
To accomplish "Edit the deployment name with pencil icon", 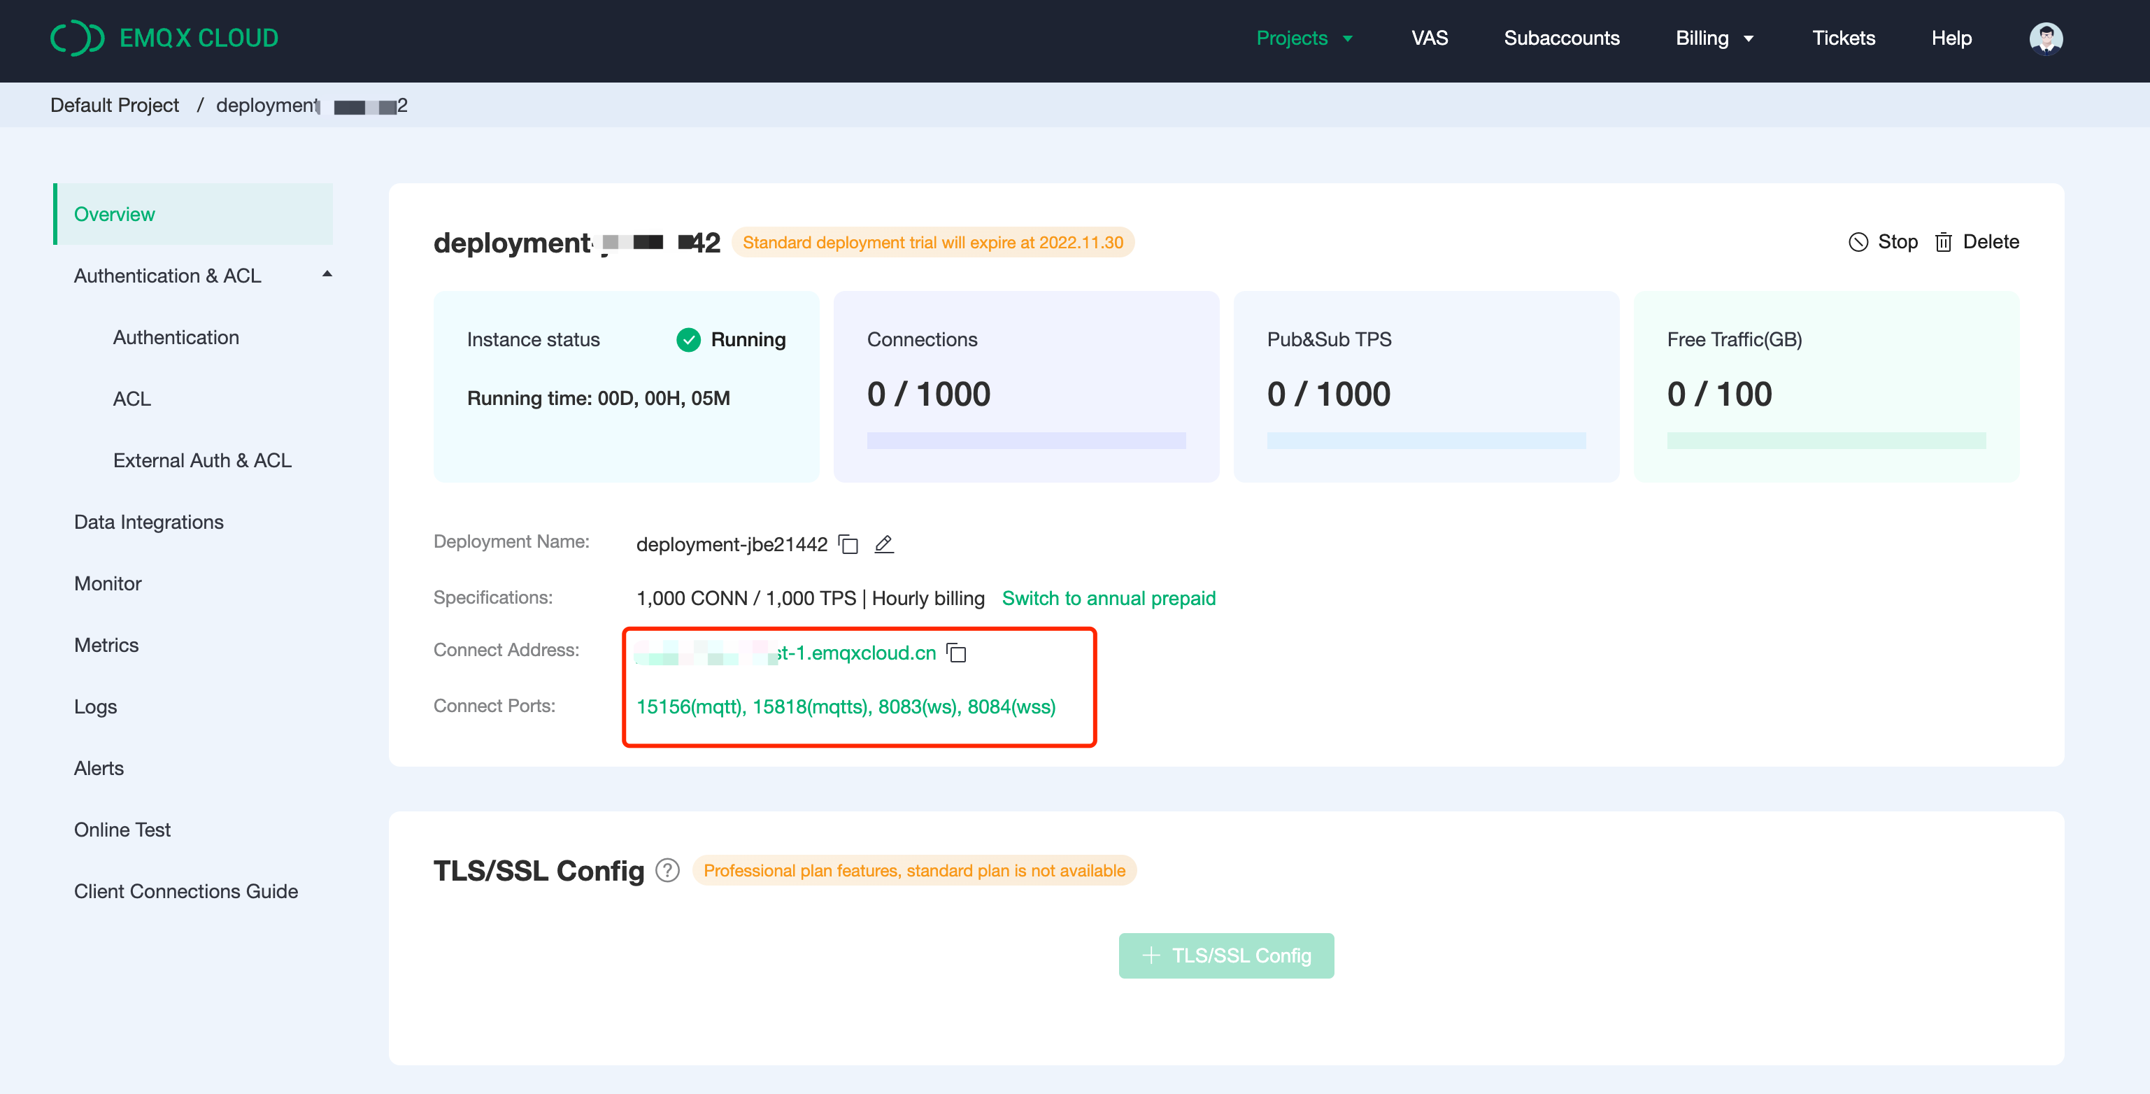I will click(885, 544).
